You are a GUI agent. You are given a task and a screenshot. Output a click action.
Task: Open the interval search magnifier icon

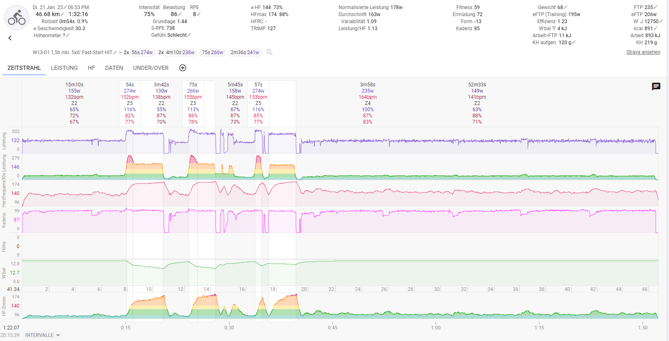point(270,52)
